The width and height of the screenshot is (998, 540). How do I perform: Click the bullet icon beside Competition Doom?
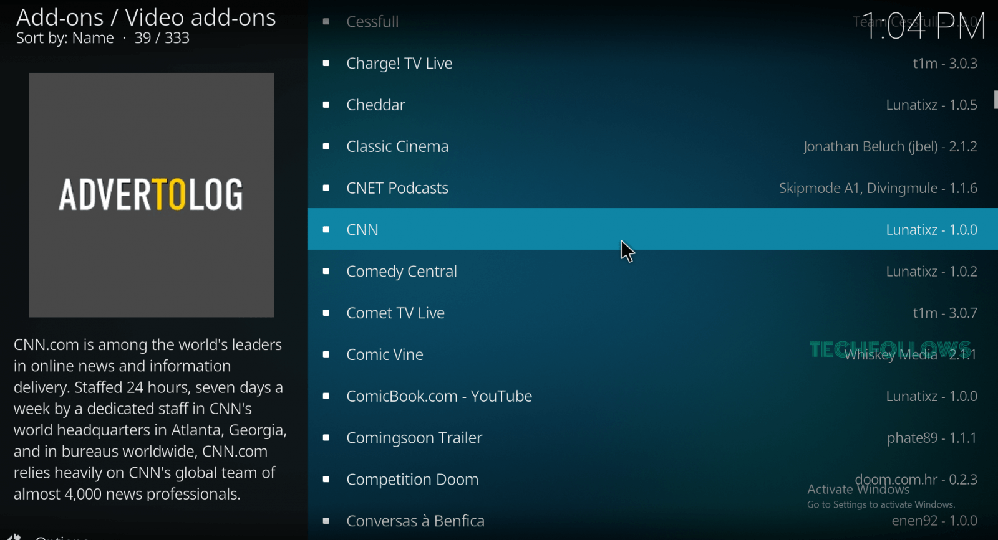click(x=326, y=480)
